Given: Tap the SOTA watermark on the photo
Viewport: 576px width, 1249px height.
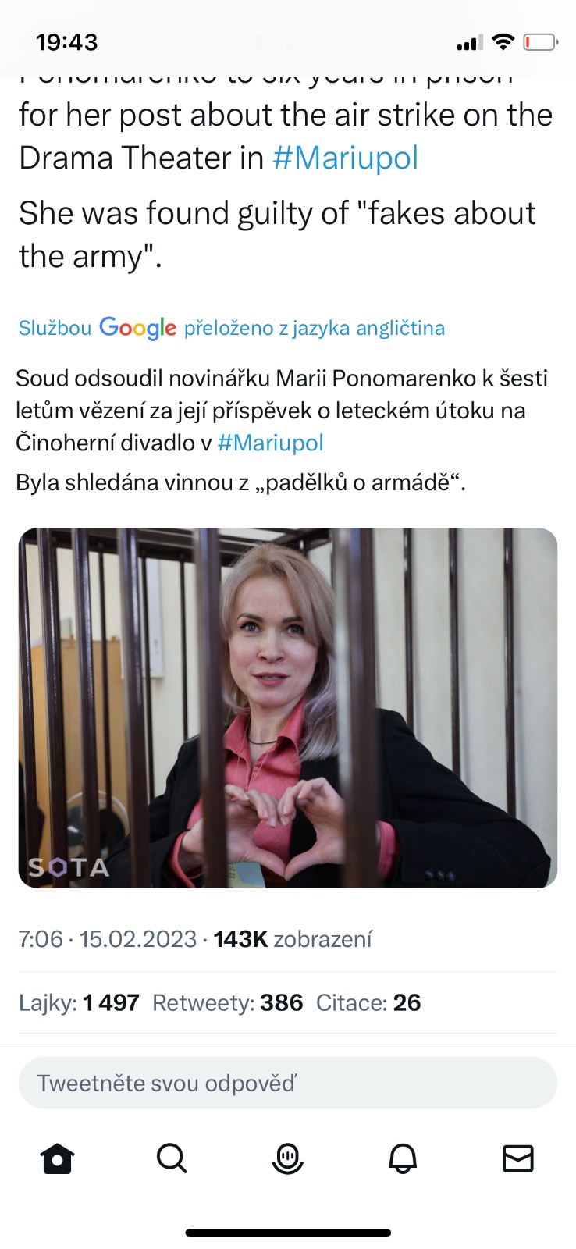Looking at the screenshot, I should tap(69, 867).
